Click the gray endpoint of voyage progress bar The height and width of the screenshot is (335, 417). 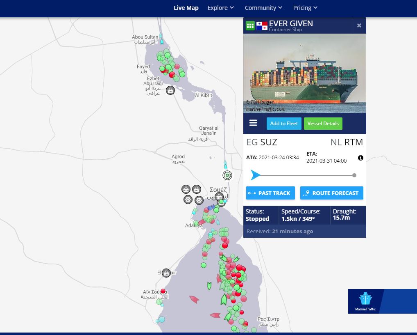click(354, 175)
